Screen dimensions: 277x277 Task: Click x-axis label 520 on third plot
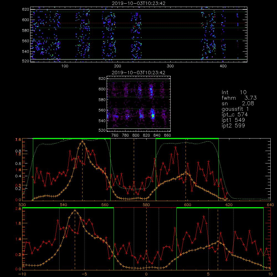click(22, 205)
